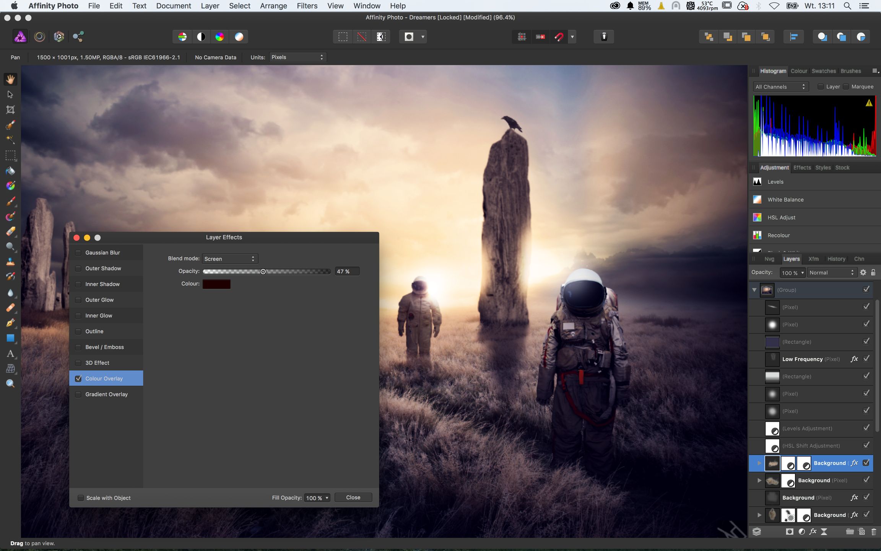Select the Flood Fill bucket tool

pyautogui.click(x=10, y=171)
